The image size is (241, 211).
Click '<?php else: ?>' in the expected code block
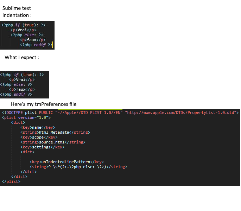point(16,84)
